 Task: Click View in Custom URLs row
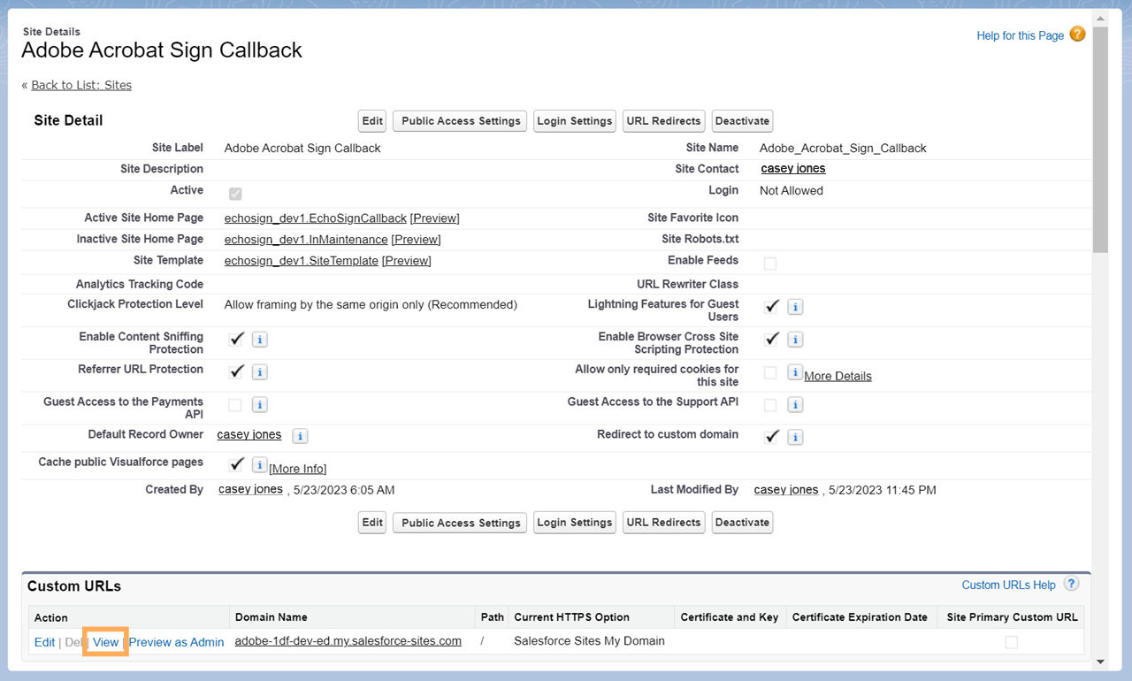[105, 642]
